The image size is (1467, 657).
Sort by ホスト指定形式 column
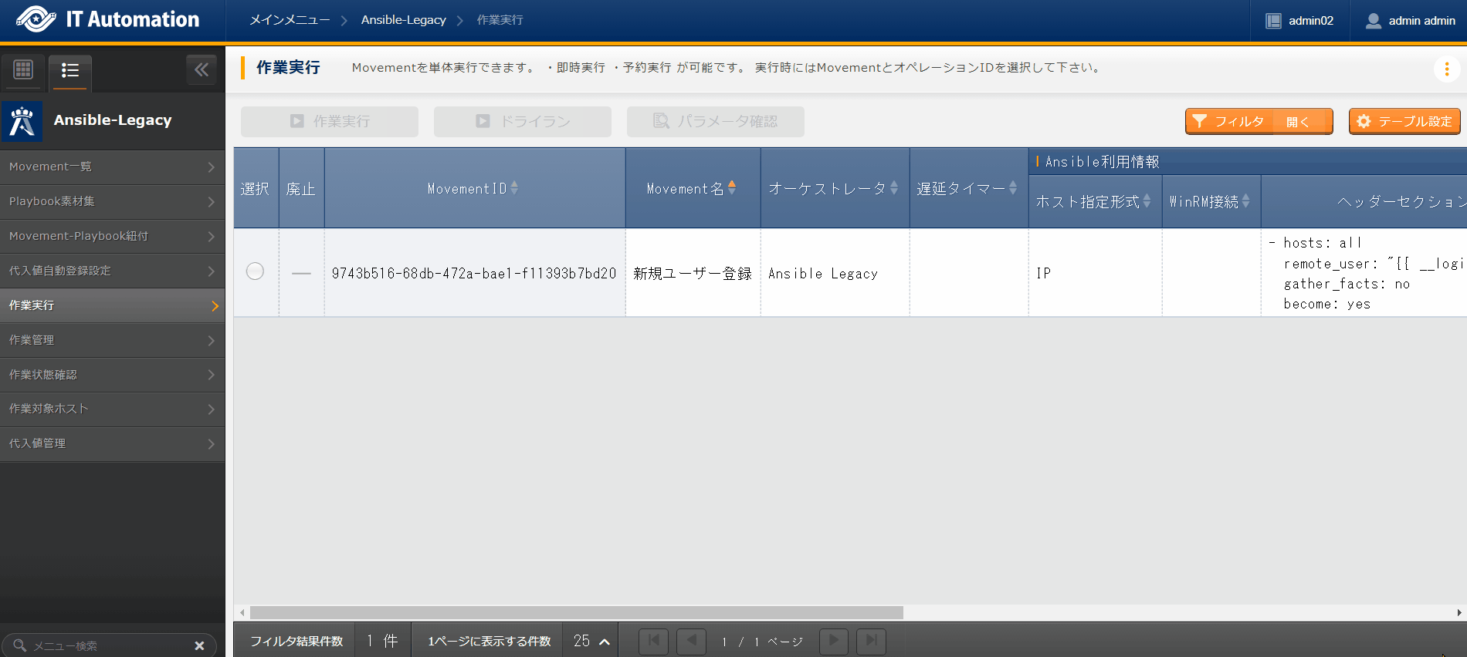click(x=1147, y=200)
